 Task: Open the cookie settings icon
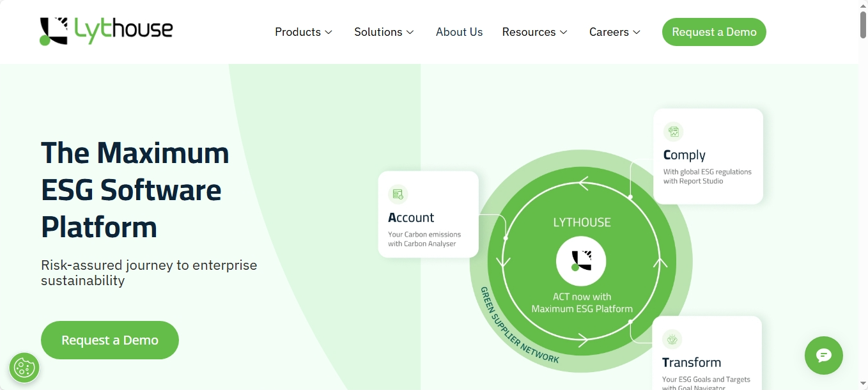[24, 367]
